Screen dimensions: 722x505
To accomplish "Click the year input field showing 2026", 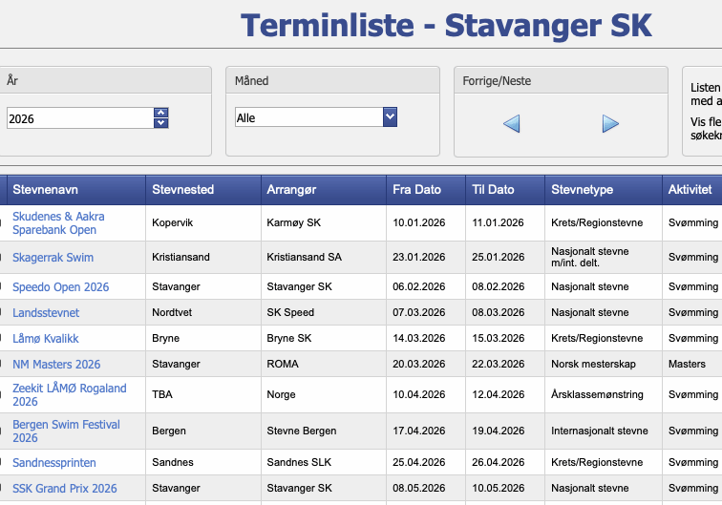I will (x=79, y=118).
